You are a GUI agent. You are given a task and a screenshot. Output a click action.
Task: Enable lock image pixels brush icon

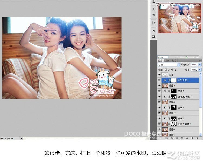(x=169, y=70)
